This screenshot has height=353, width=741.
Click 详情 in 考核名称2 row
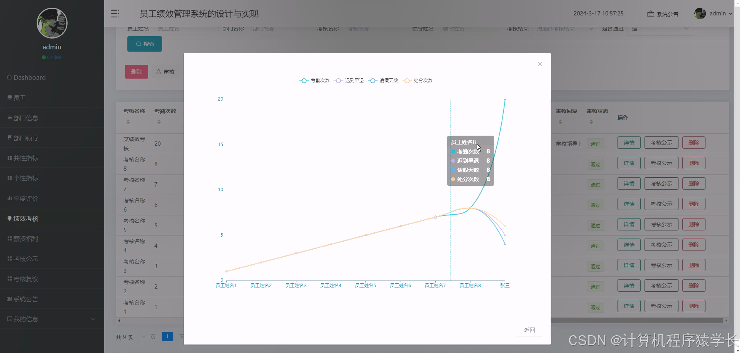coord(629,286)
